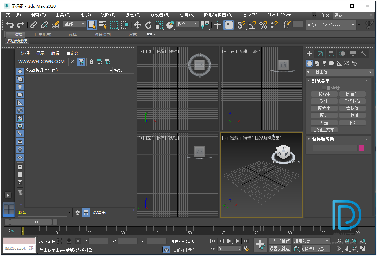377x256 pixels.
Task: Click the 茶壶 button
Action: (324, 123)
